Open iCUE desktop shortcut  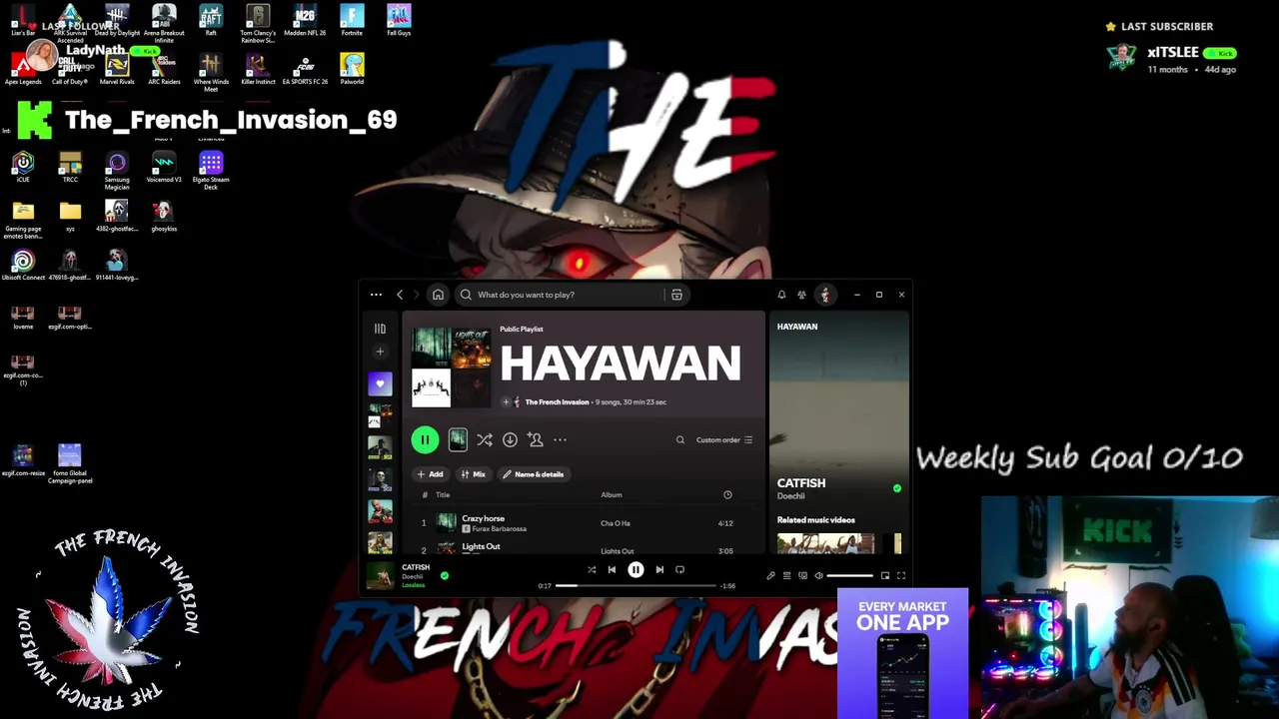23,166
